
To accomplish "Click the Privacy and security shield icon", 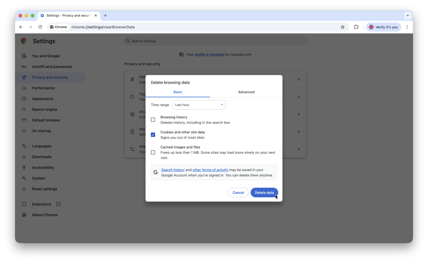I will coord(24,77).
